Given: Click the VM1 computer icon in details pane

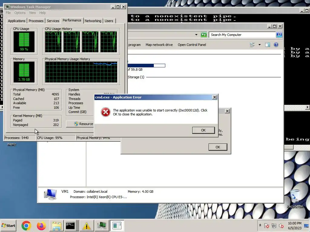Looking at the screenshot, I should 50,194.
